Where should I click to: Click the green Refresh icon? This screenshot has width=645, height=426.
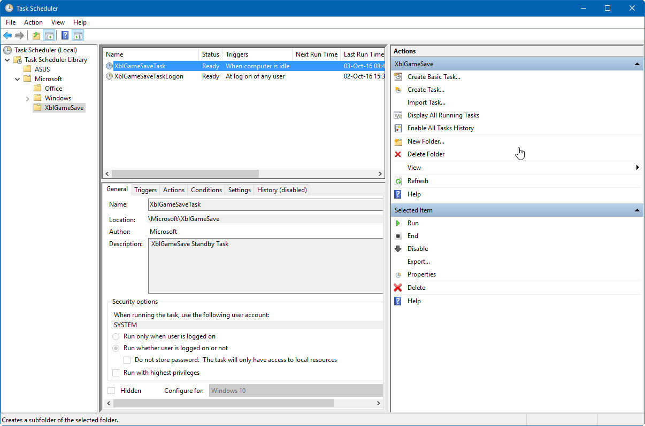[398, 181]
